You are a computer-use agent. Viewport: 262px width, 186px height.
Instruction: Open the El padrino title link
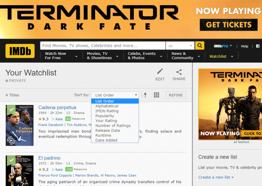click(49, 158)
